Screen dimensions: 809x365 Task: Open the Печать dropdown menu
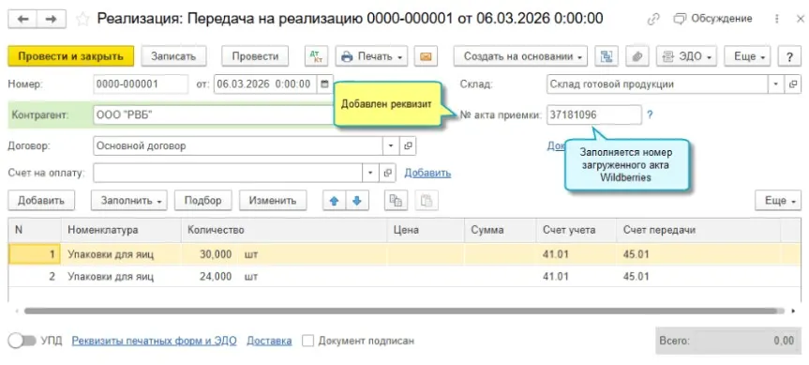(371, 56)
